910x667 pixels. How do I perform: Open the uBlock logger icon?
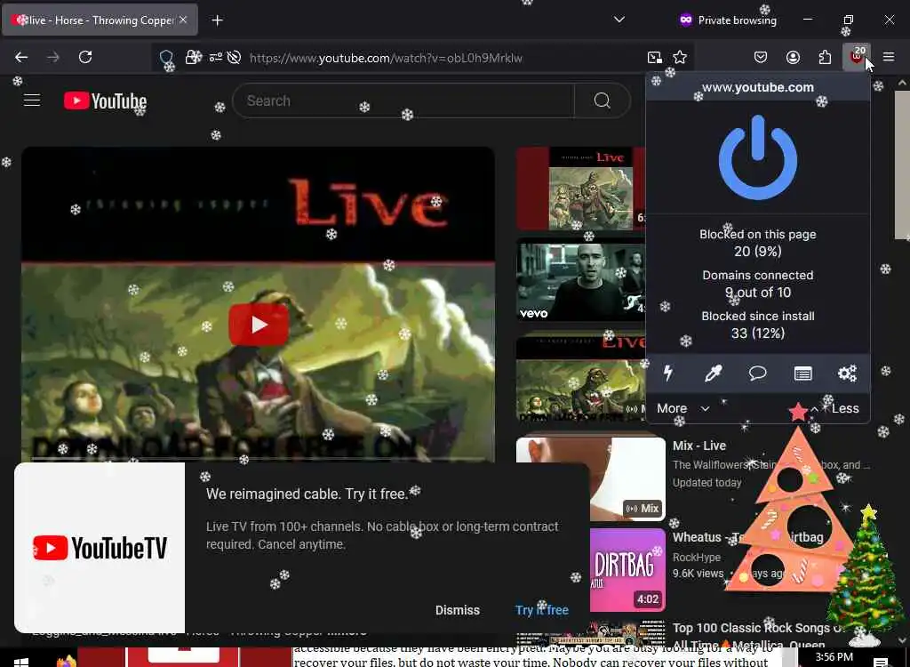click(x=802, y=373)
